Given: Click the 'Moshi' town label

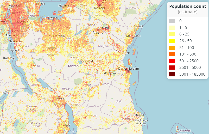Looking at the screenshot, I should (x=106, y=28).
